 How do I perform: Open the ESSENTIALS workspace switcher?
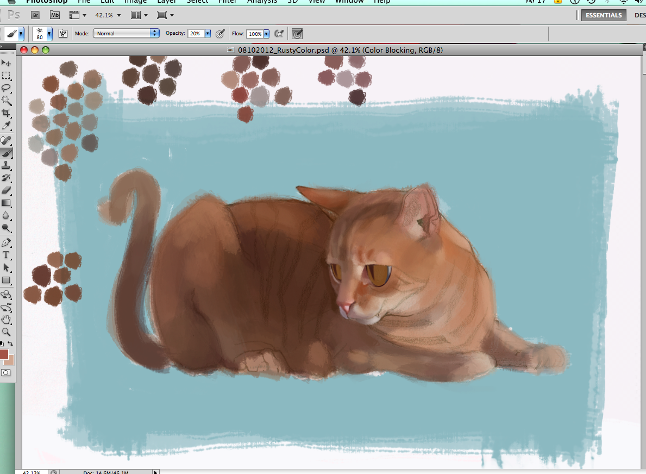pos(603,15)
